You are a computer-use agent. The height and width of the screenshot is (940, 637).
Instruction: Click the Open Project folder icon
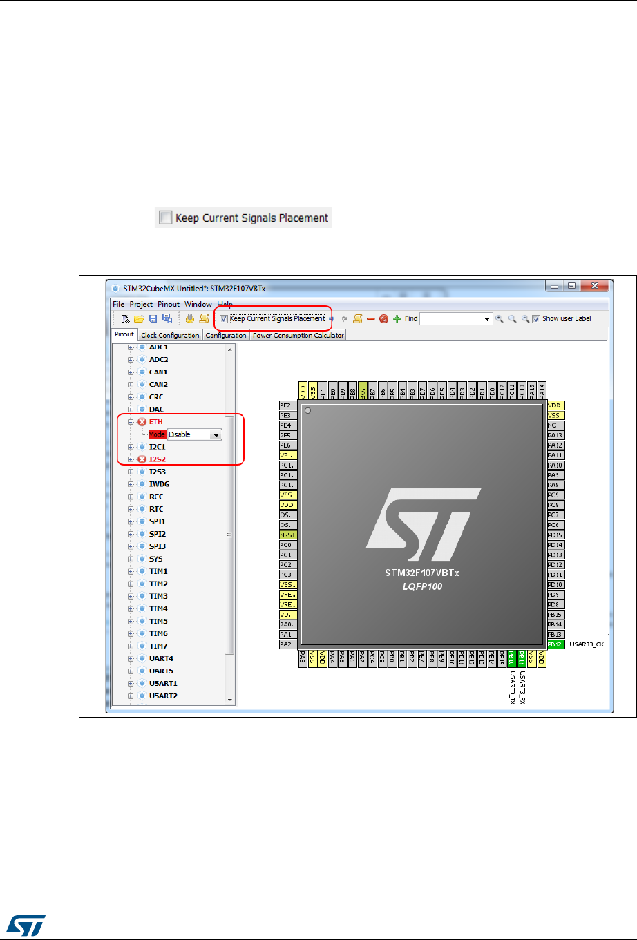click(x=138, y=319)
